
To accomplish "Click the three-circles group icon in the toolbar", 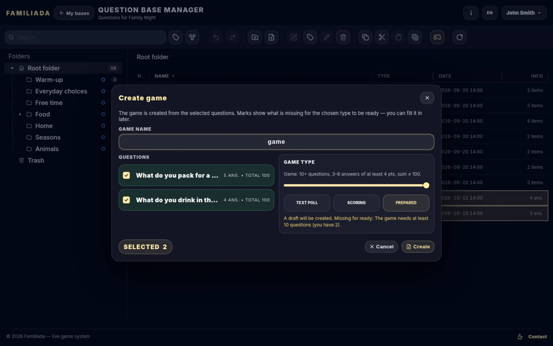I will point(192,37).
